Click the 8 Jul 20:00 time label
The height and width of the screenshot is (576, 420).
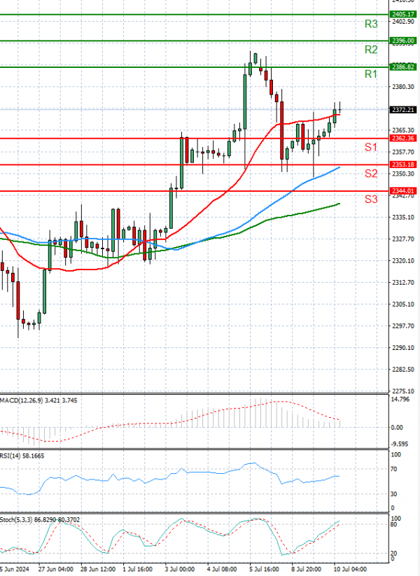(307, 570)
